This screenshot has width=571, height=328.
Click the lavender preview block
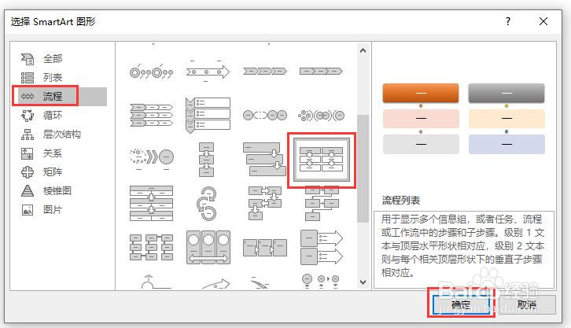[507, 144]
